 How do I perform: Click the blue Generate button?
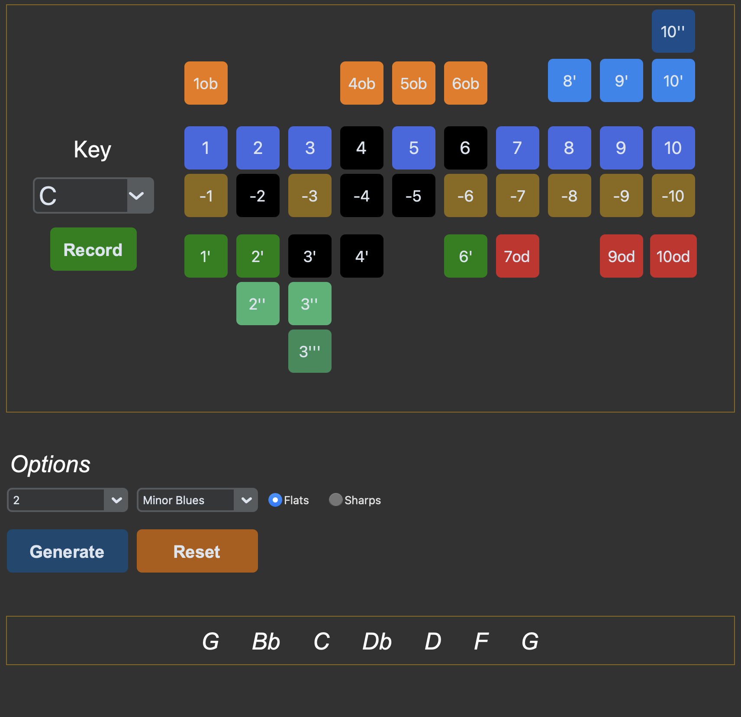pos(68,551)
